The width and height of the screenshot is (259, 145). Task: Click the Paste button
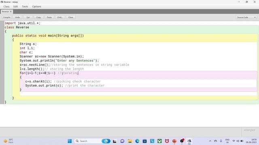49,17
